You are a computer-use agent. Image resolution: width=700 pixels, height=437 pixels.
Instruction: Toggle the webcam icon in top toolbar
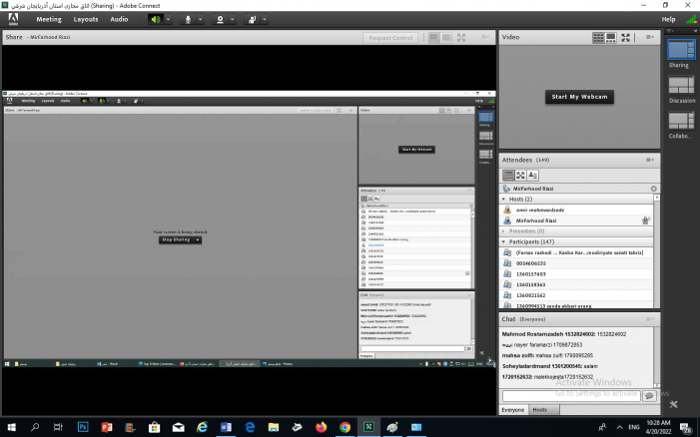pos(220,19)
